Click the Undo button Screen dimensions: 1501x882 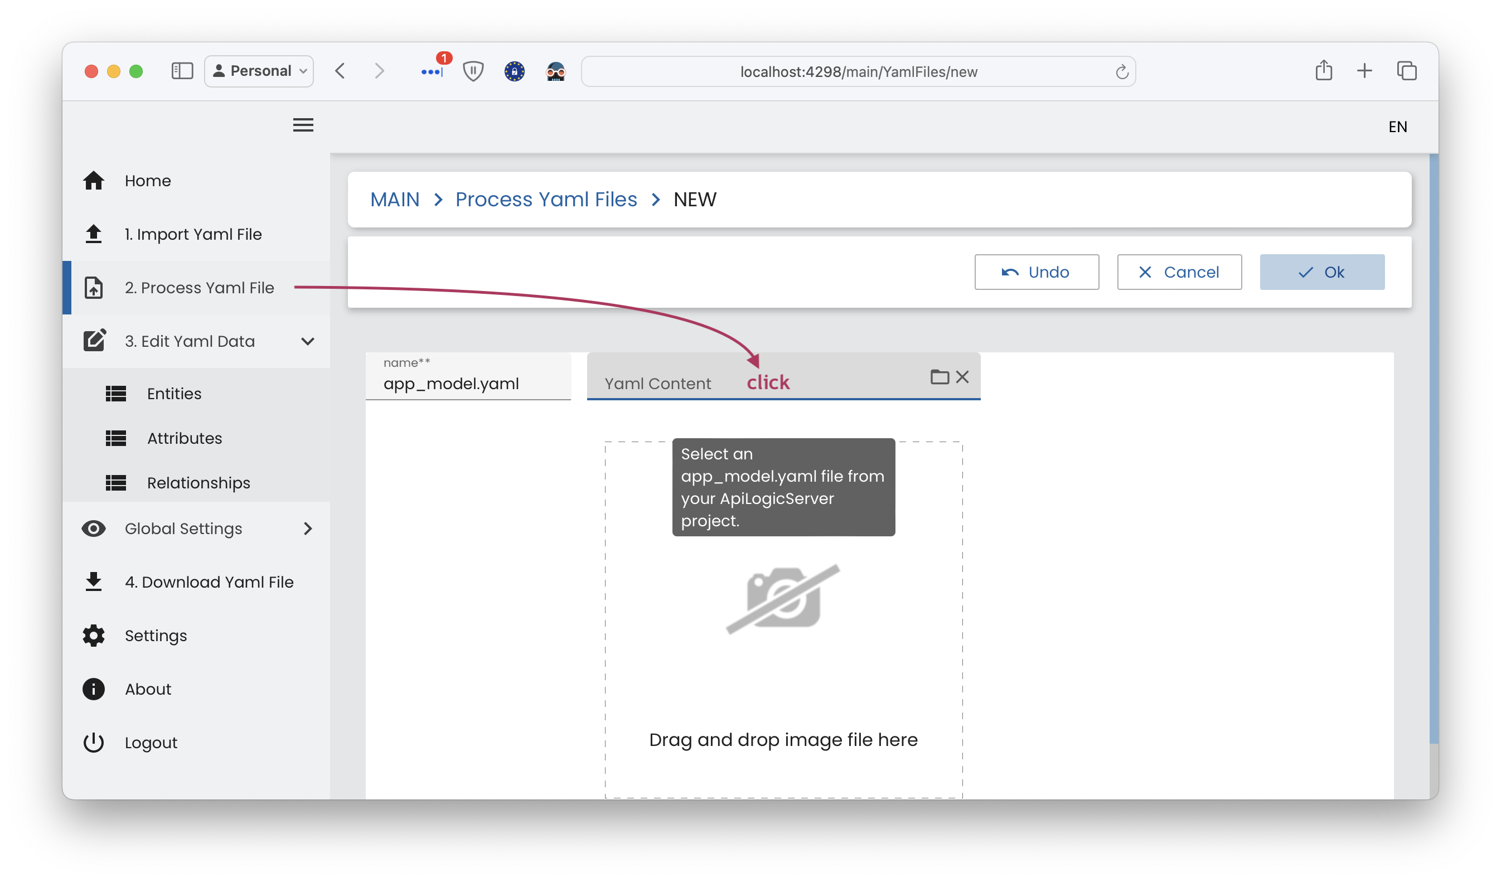tap(1038, 271)
